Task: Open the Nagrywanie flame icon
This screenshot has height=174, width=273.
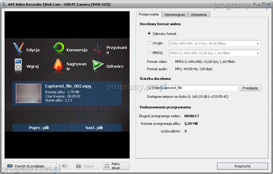Action: point(58,65)
